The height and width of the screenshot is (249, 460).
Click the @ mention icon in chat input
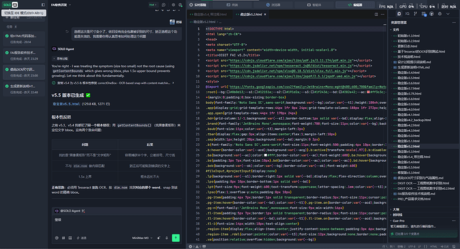coord(57,238)
